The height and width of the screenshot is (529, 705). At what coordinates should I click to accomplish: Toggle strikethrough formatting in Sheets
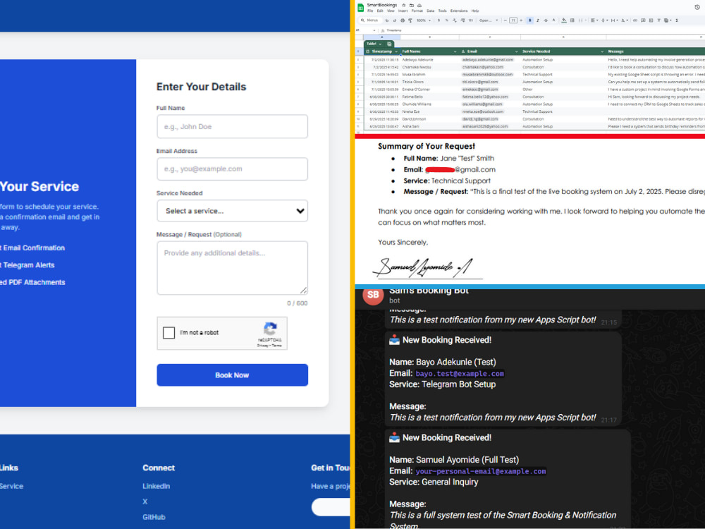click(x=546, y=20)
